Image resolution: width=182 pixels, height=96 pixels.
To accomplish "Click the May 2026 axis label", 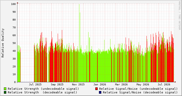I will 143,85.
